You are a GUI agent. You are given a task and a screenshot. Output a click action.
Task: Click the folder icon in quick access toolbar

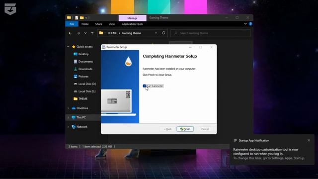coord(69,17)
